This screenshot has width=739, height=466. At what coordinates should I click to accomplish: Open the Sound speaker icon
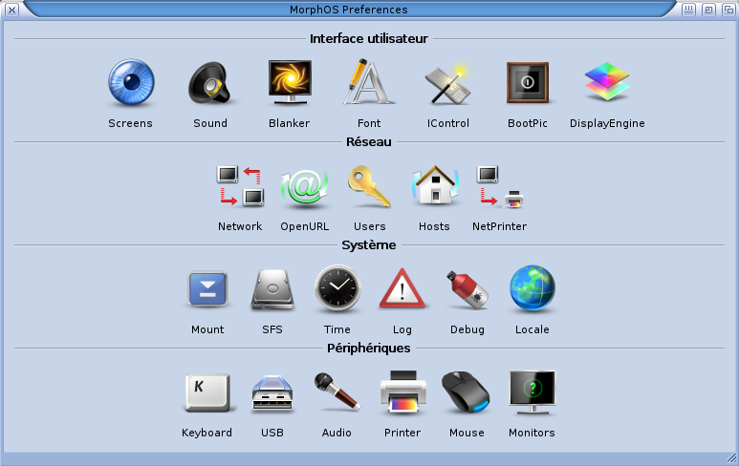pos(209,83)
